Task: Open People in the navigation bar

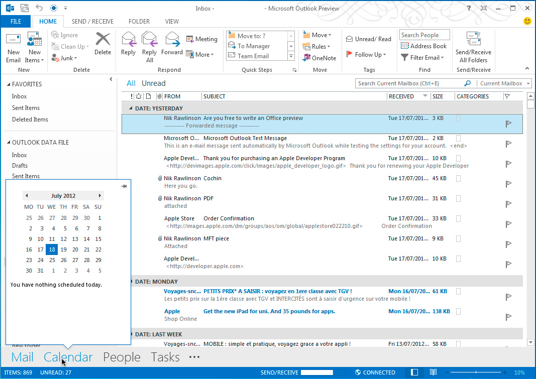Action: (122, 357)
